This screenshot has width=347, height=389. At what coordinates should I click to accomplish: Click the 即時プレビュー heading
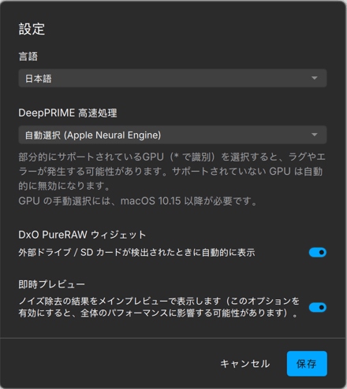coord(51,284)
